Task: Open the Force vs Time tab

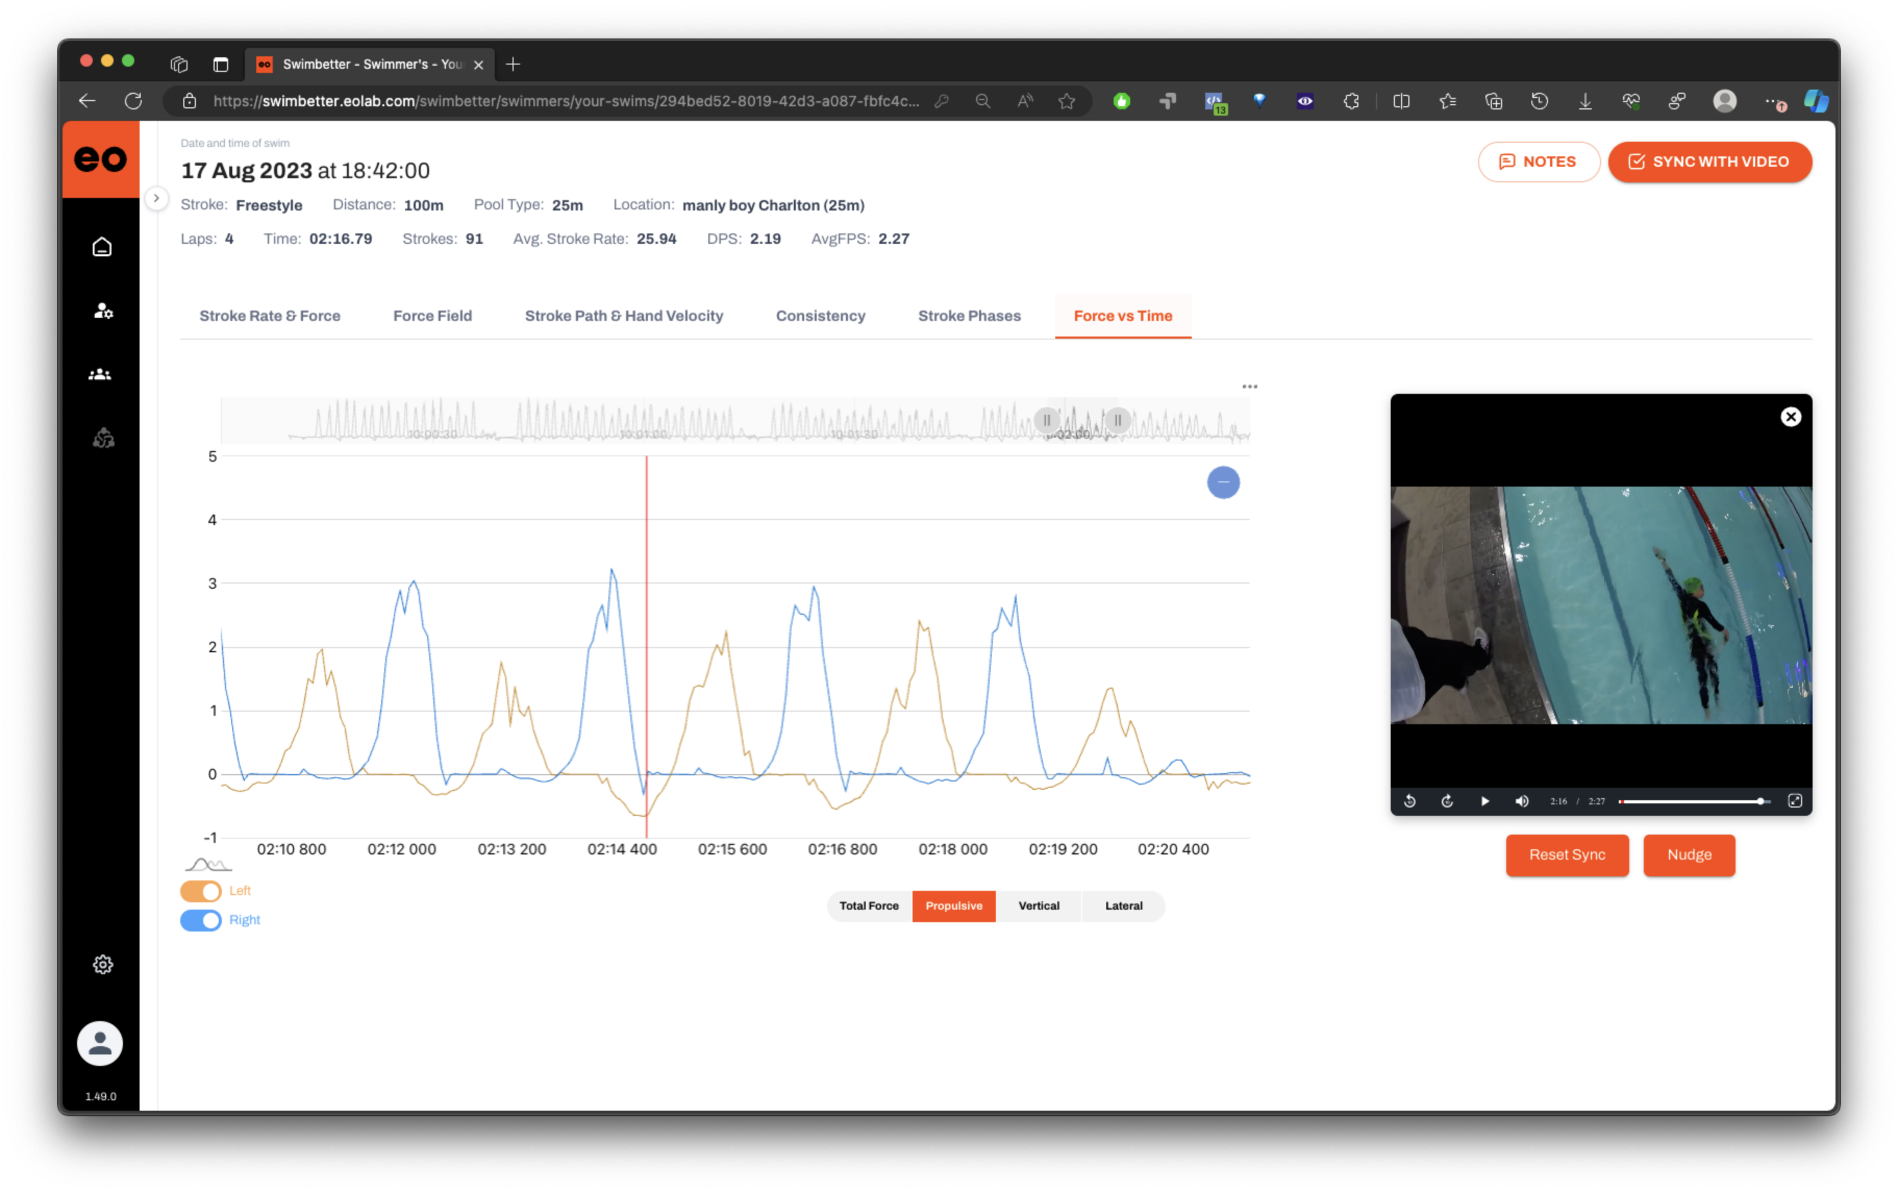Action: point(1123,315)
